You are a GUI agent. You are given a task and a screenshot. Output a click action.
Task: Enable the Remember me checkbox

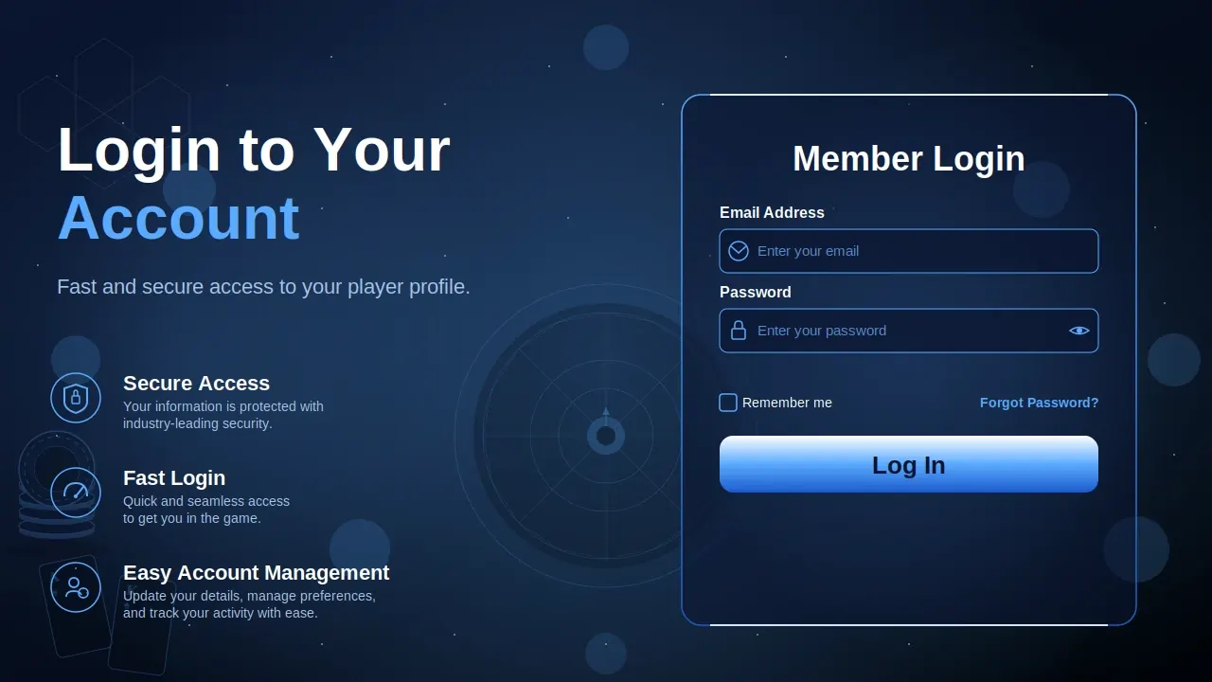click(728, 403)
